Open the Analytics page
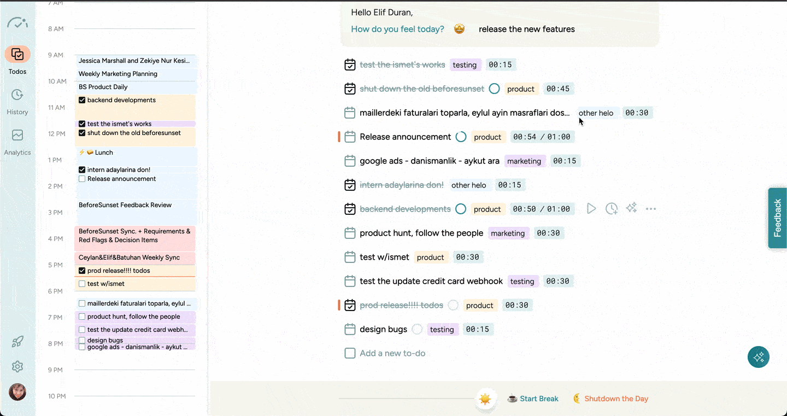787x416 pixels. pos(17,142)
